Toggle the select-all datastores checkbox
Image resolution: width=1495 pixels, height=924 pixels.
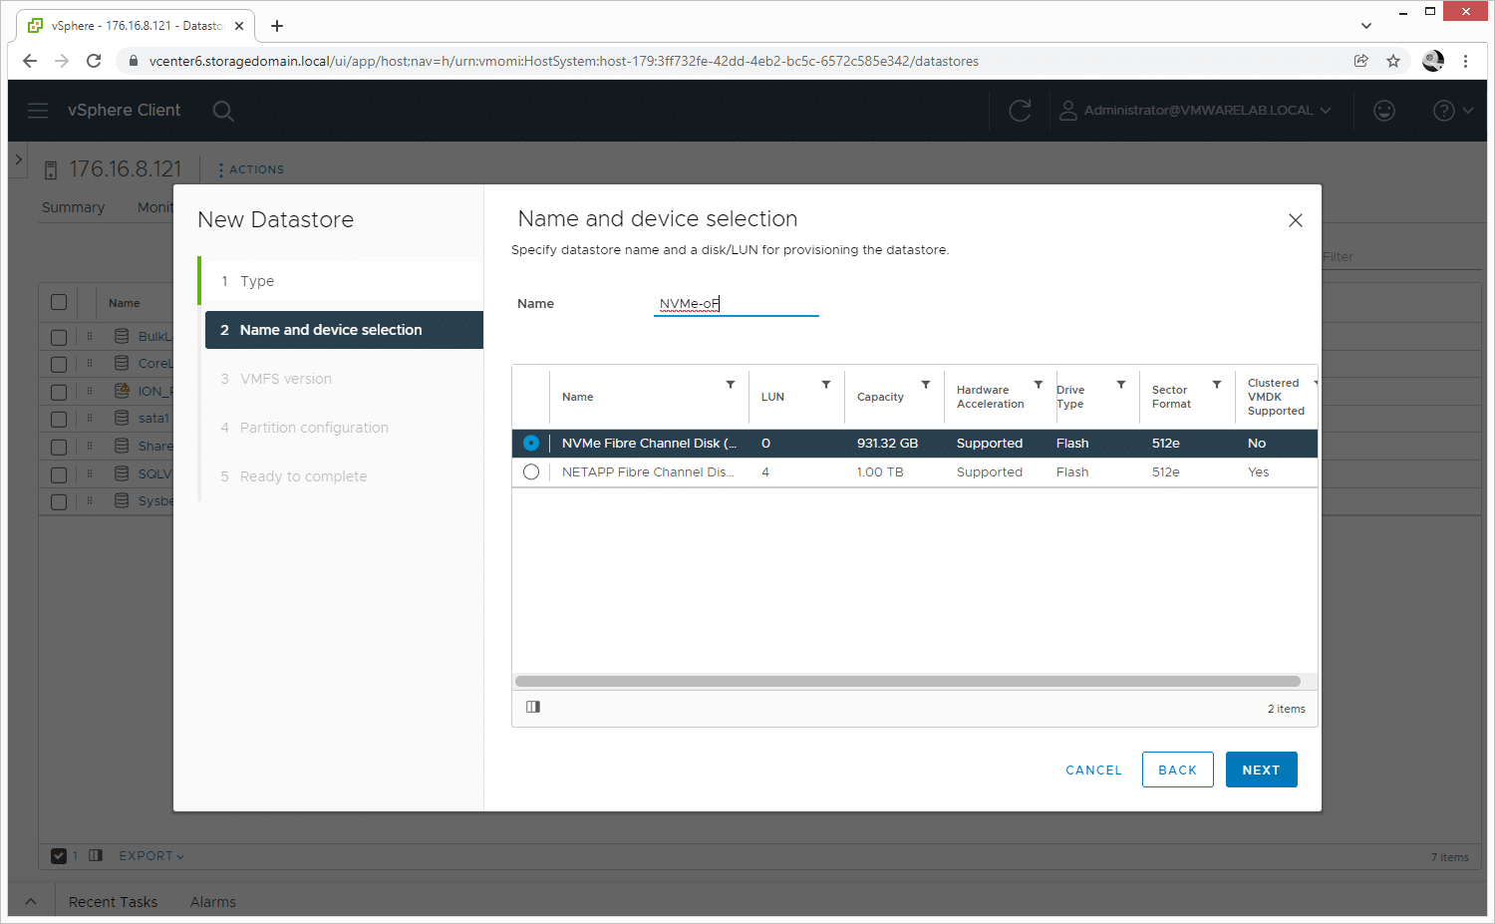point(59,302)
